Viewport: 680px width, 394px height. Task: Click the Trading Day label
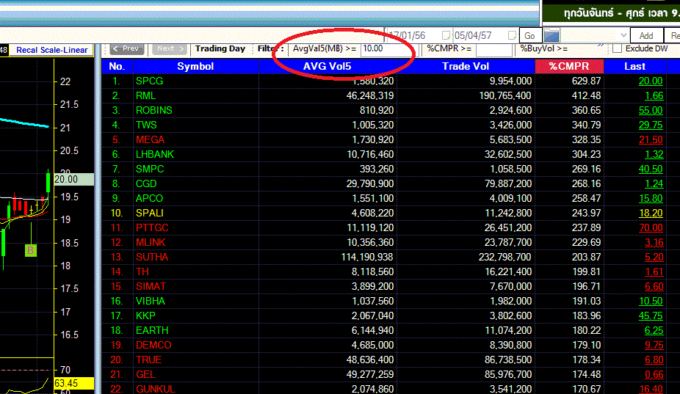coord(220,48)
